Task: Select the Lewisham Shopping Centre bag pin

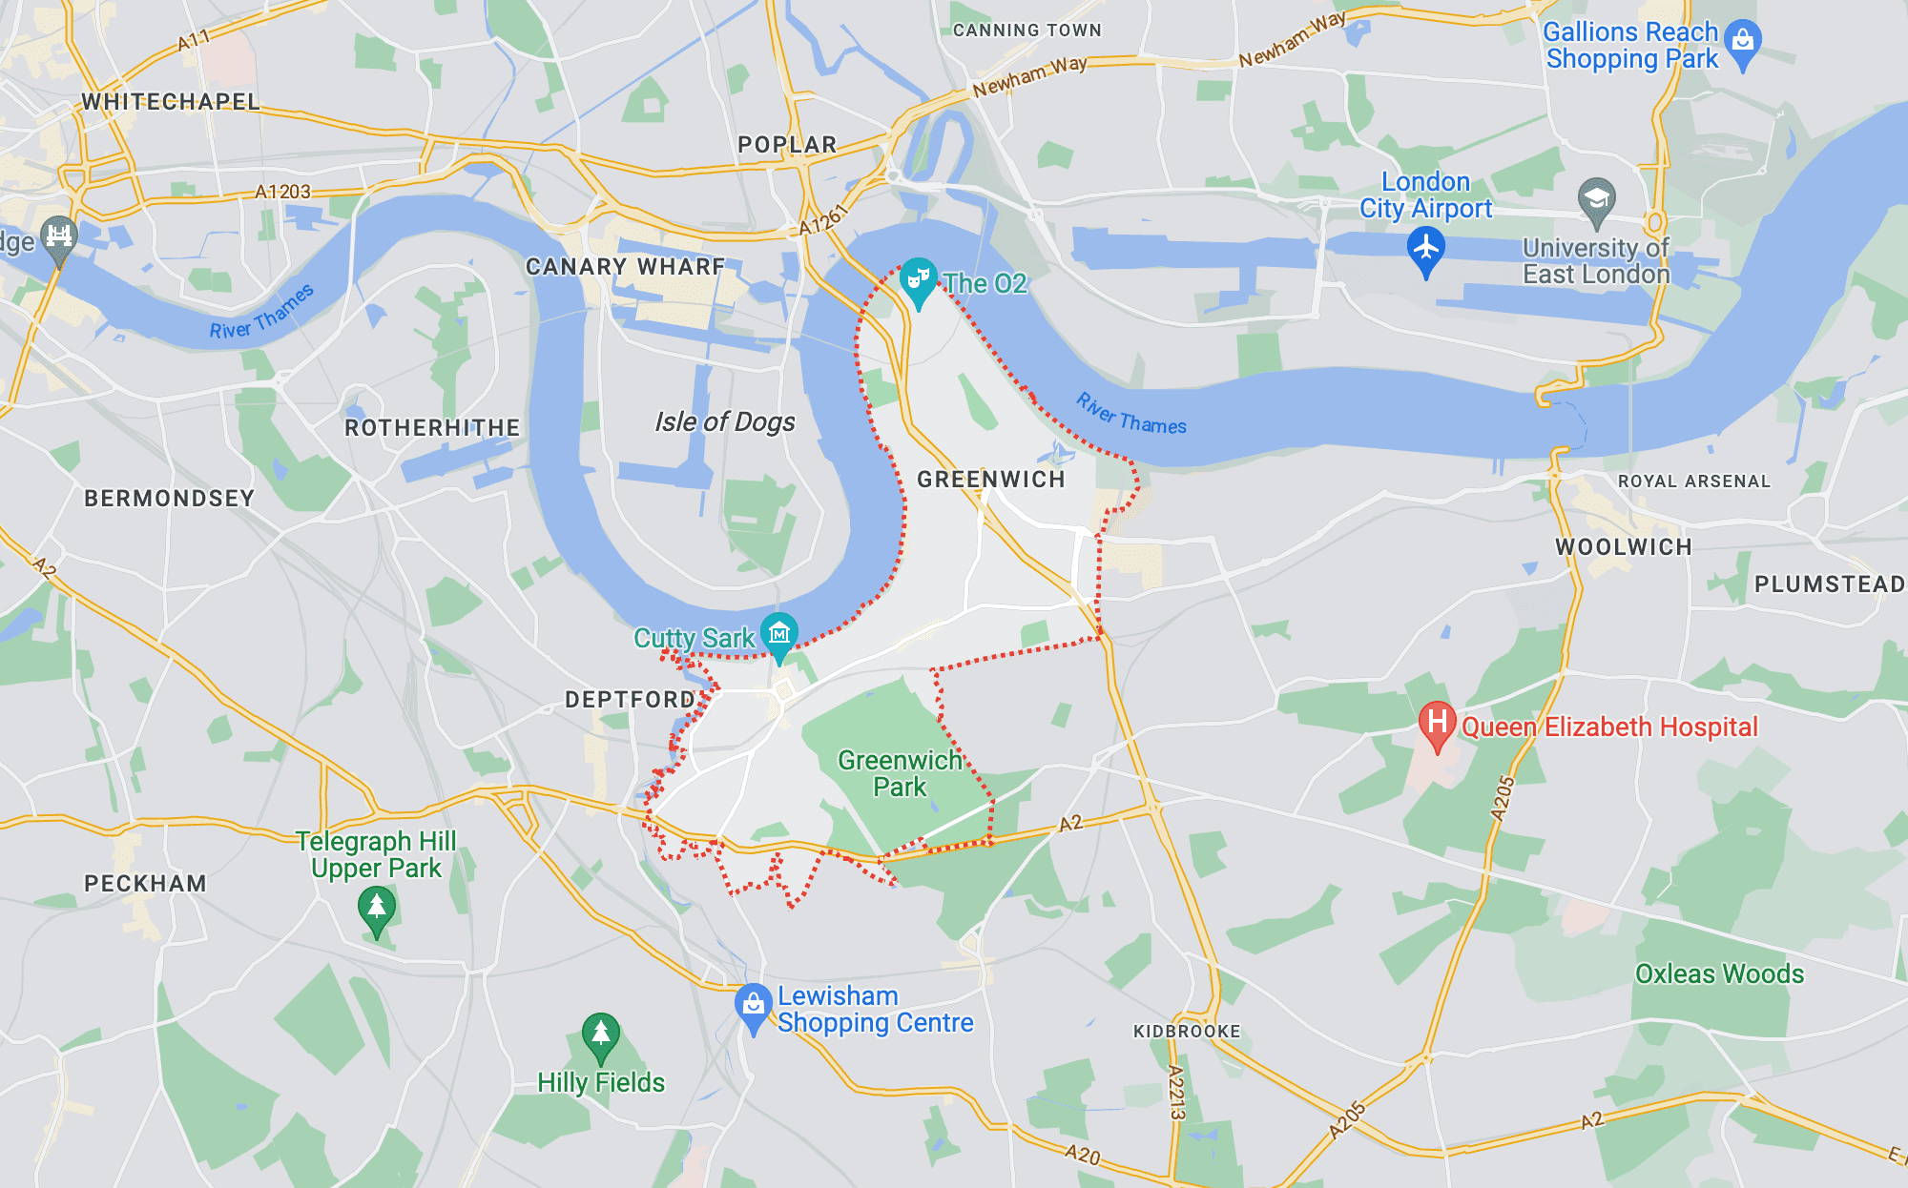Action: tap(753, 1009)
